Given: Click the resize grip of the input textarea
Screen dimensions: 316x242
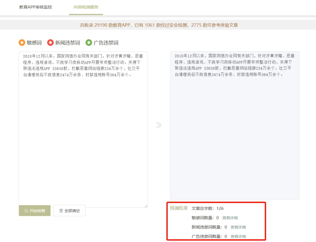Looking at the screenshot, I should coord(146,206).
